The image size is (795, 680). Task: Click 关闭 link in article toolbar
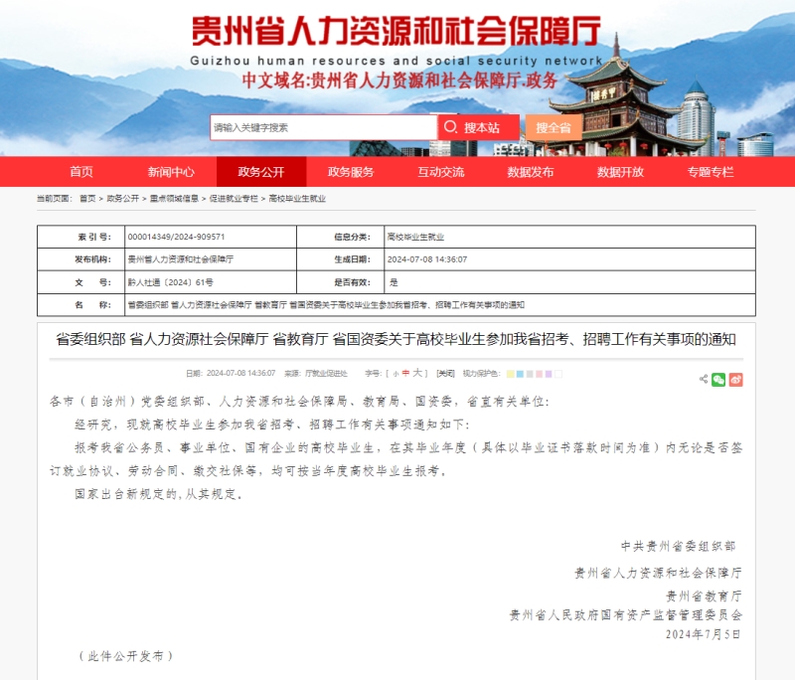point(446,374)
